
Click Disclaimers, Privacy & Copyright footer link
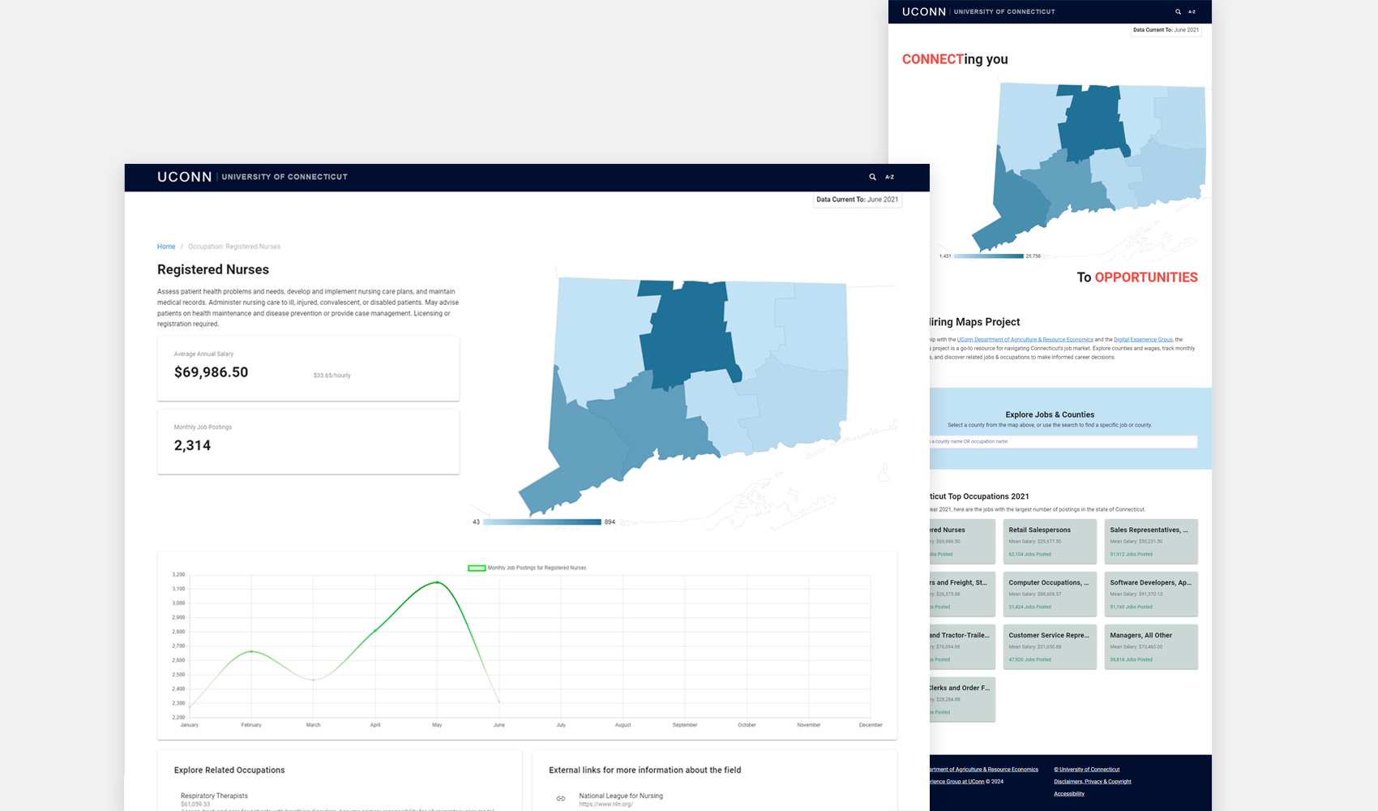tap(1092, 782)
